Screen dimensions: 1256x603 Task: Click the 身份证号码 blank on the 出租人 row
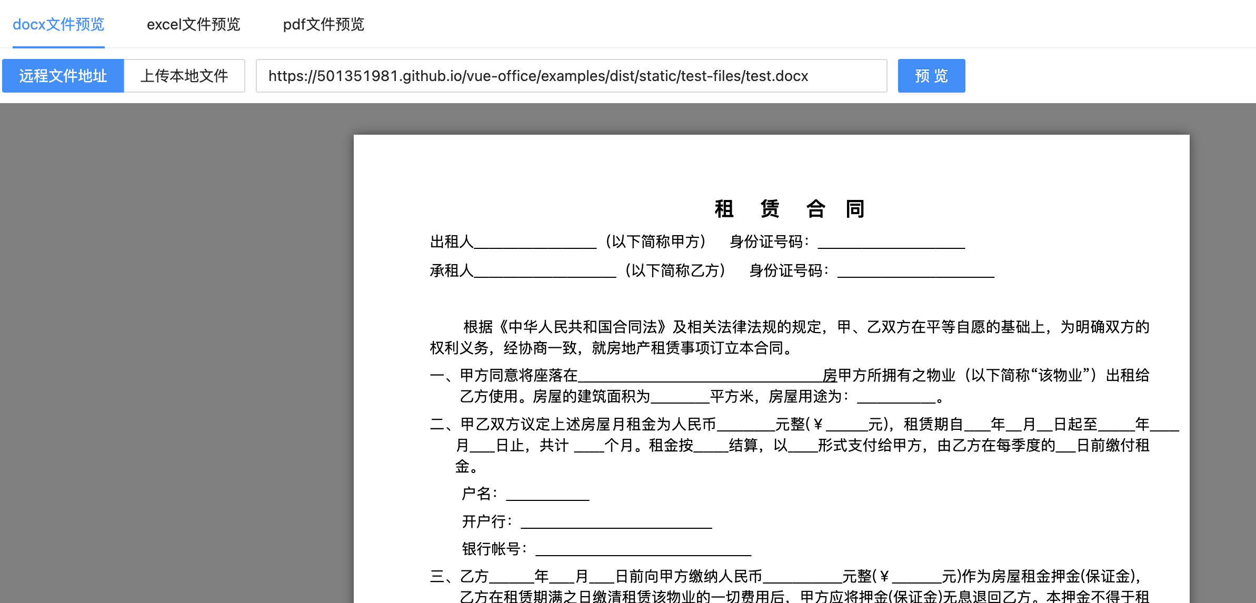(891, 243)
